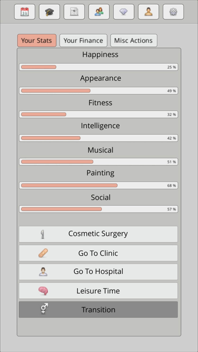
Task: Select the character person icon
Action: (148, 12)
